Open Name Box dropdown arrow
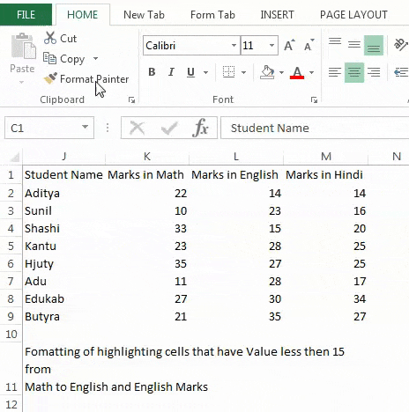Viewport: 409px width, 412px height. [x=86, y=127]
